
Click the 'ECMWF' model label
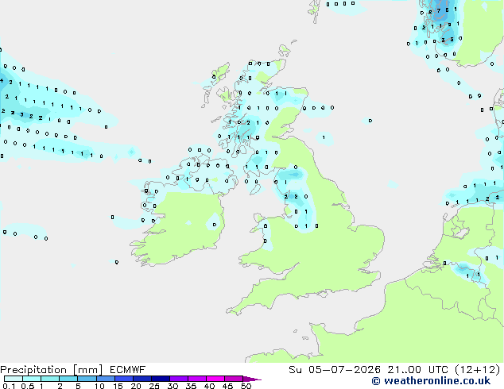coord(128,370)
